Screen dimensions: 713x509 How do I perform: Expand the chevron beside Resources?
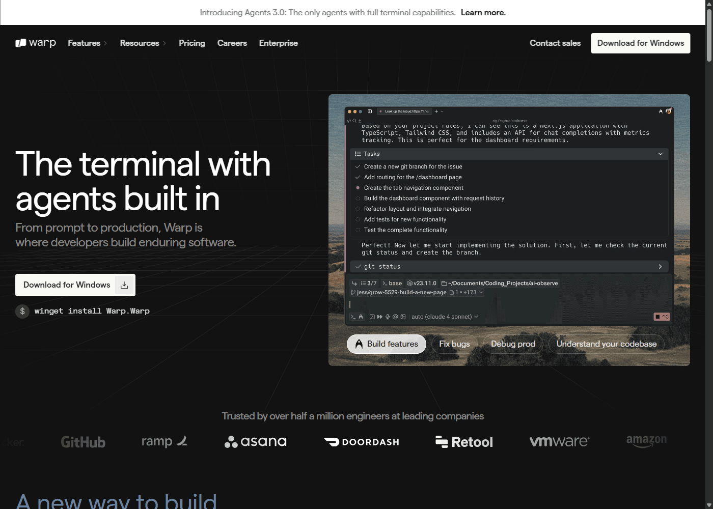tap(164, 43)
